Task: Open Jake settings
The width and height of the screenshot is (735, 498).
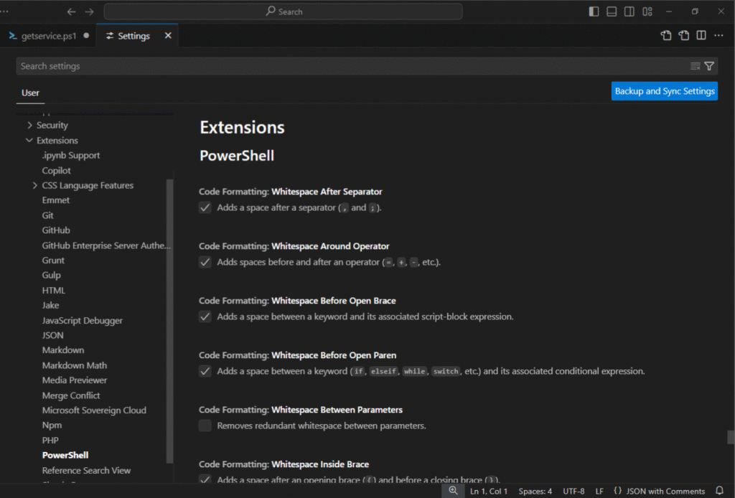Action: click(x=51, y=305)
